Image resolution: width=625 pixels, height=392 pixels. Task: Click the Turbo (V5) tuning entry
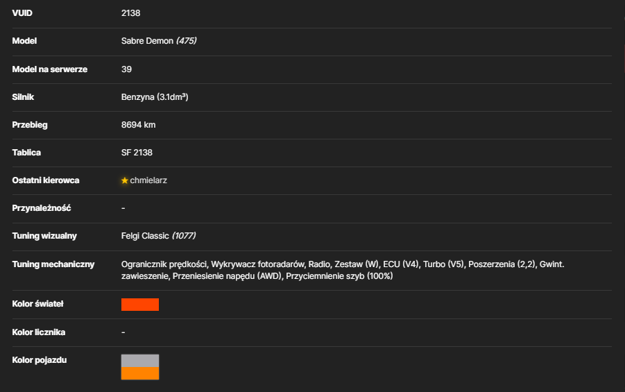444,264
